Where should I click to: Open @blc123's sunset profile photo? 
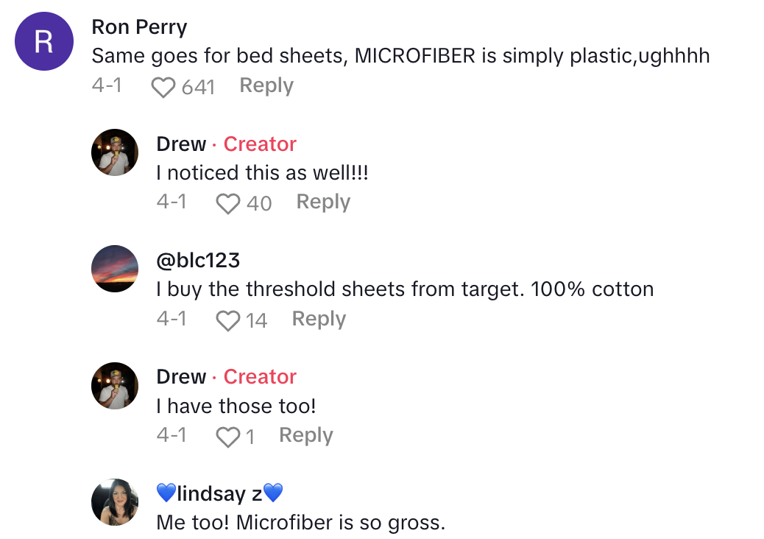114,269
